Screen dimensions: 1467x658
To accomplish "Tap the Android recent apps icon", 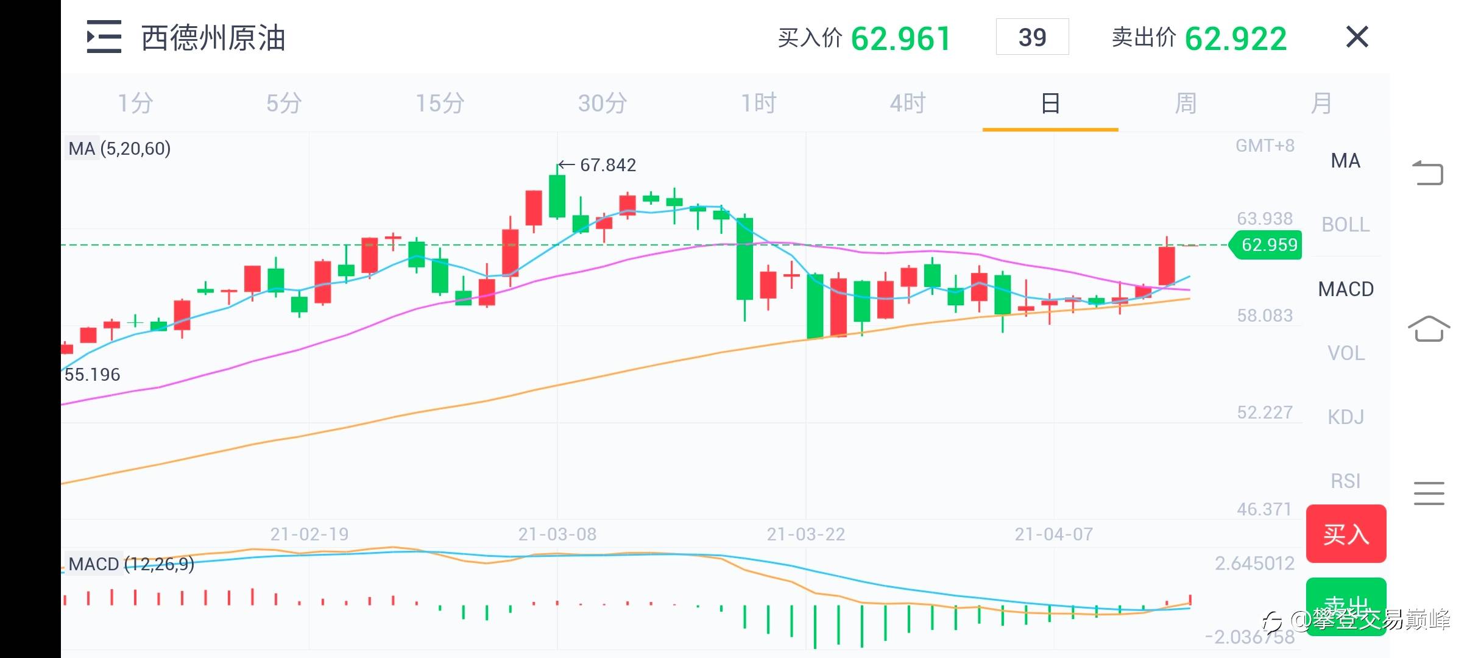I will tap(1428, 493).
